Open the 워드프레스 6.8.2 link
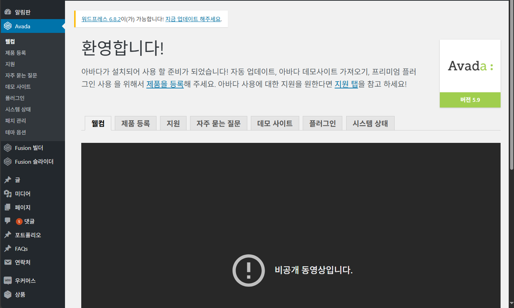 pyautogui.click(x=101, y=19)
